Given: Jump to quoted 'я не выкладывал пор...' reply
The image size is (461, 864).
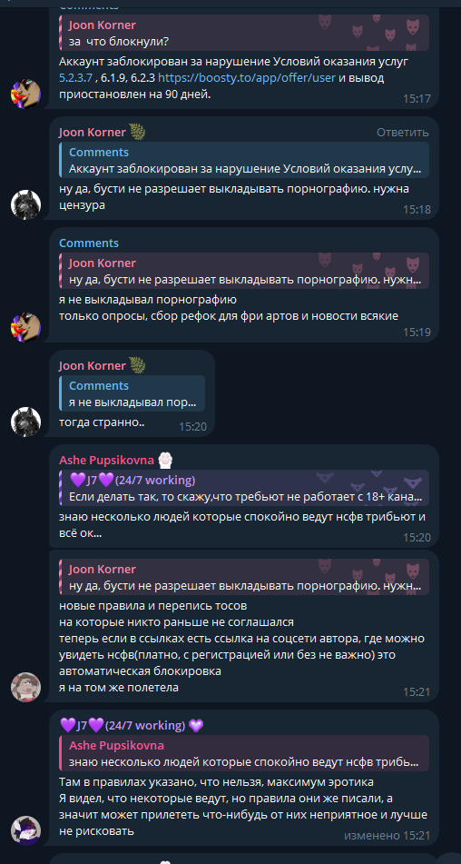Looking at the screenshot, I should 132,393.
